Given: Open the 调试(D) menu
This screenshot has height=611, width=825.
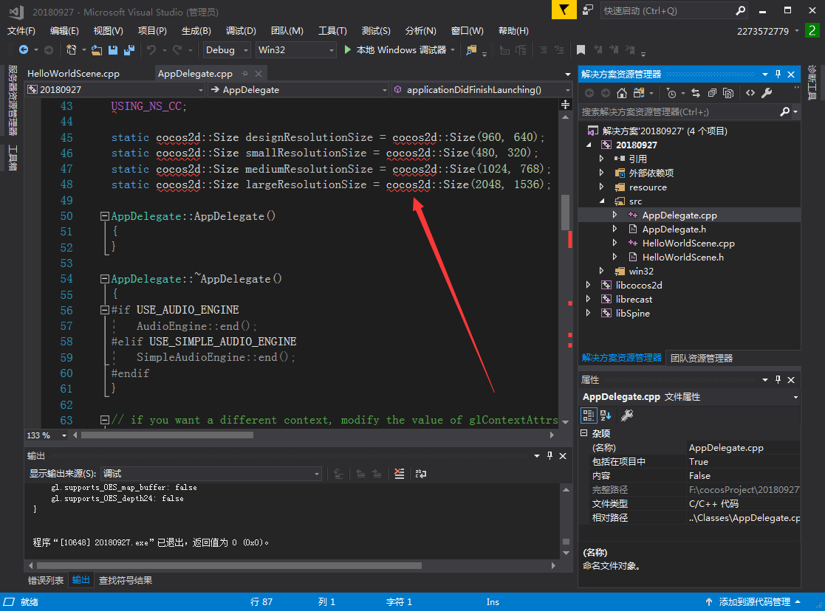Looking at the screenshot, I should (241, 31).
